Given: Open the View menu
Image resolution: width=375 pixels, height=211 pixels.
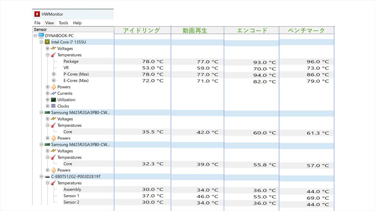Looking at the screenshot, I should pos(49,23).
